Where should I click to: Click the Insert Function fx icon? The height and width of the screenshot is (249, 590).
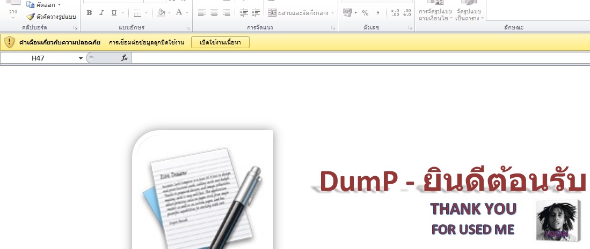coord(125,58)
